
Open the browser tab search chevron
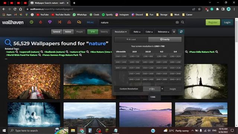click(210, 3)
